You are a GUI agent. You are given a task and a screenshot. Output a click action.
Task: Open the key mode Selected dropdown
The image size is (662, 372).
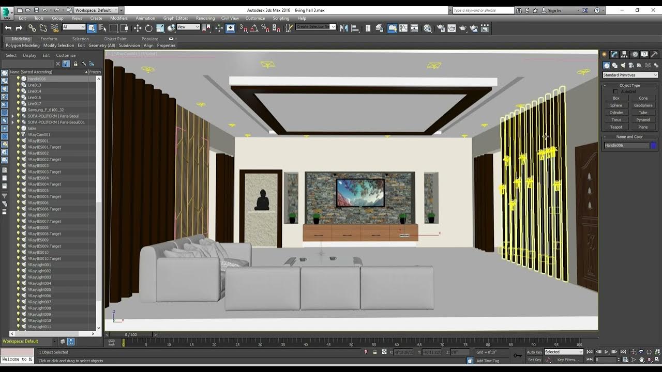(x=563, y=352)
